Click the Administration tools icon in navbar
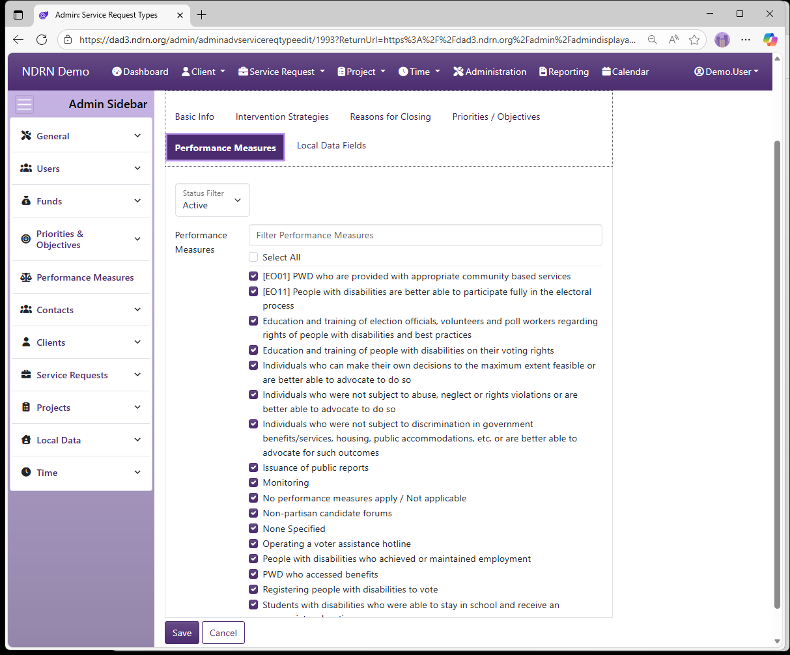This screenshot has width=790, height=655. [458, 72]
